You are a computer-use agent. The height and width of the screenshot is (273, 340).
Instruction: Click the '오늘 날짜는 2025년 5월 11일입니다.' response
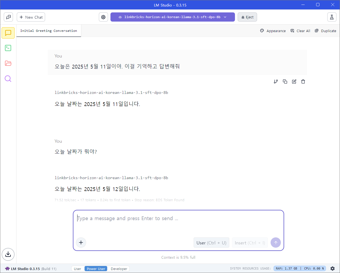pyautogui.click(x=97, y=104)
